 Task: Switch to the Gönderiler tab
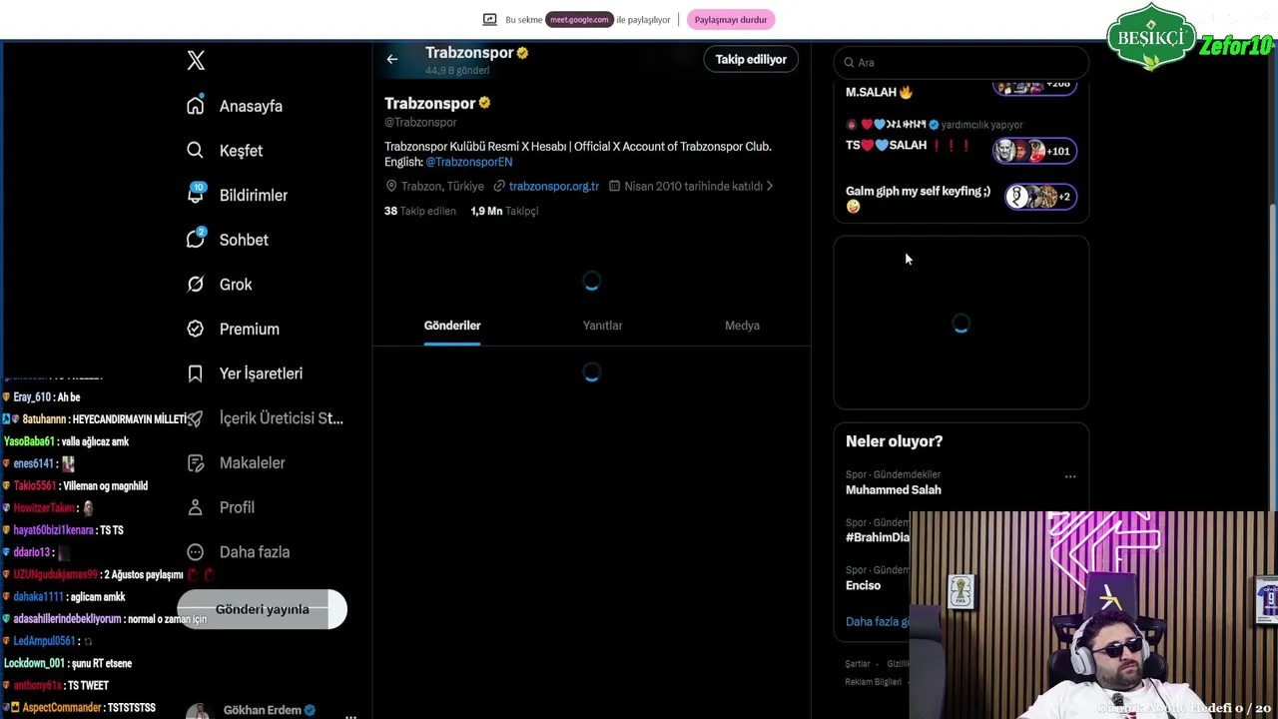coord(452,326)
